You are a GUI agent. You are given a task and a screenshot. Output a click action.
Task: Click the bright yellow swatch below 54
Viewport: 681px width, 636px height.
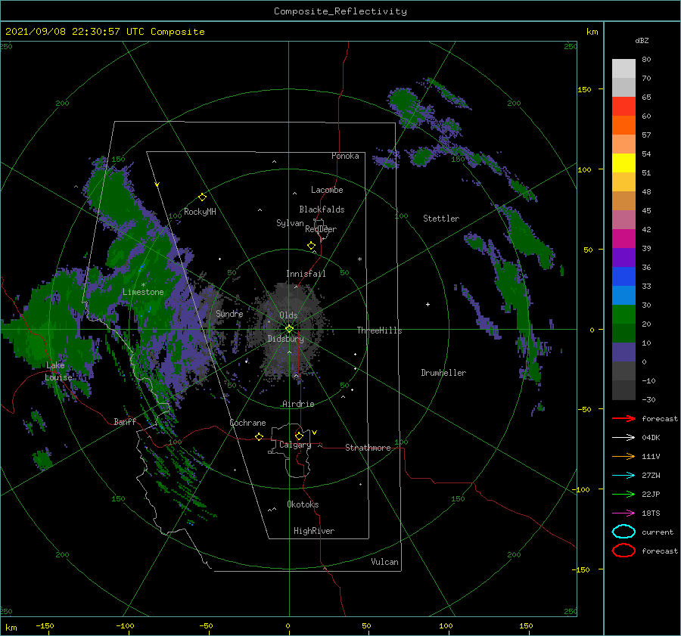click(x=623, y=163)
